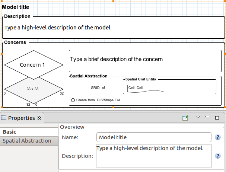Image resolution: width=226 pixels, height=172 pixels.
Task: Maximize the Properties panel
Action: click(217, 118)
